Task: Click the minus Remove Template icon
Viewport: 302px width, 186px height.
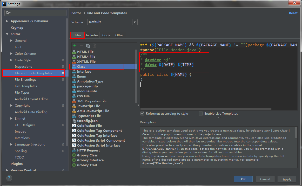Action: pyautogui.click(x=81, y=46)
